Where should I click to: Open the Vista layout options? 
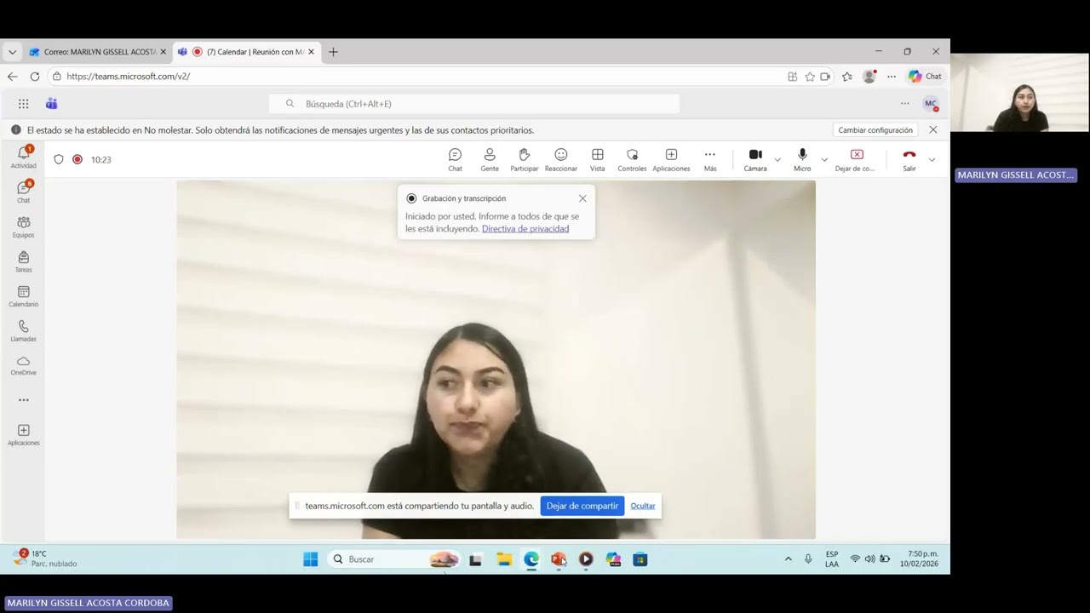pos(598,159)
